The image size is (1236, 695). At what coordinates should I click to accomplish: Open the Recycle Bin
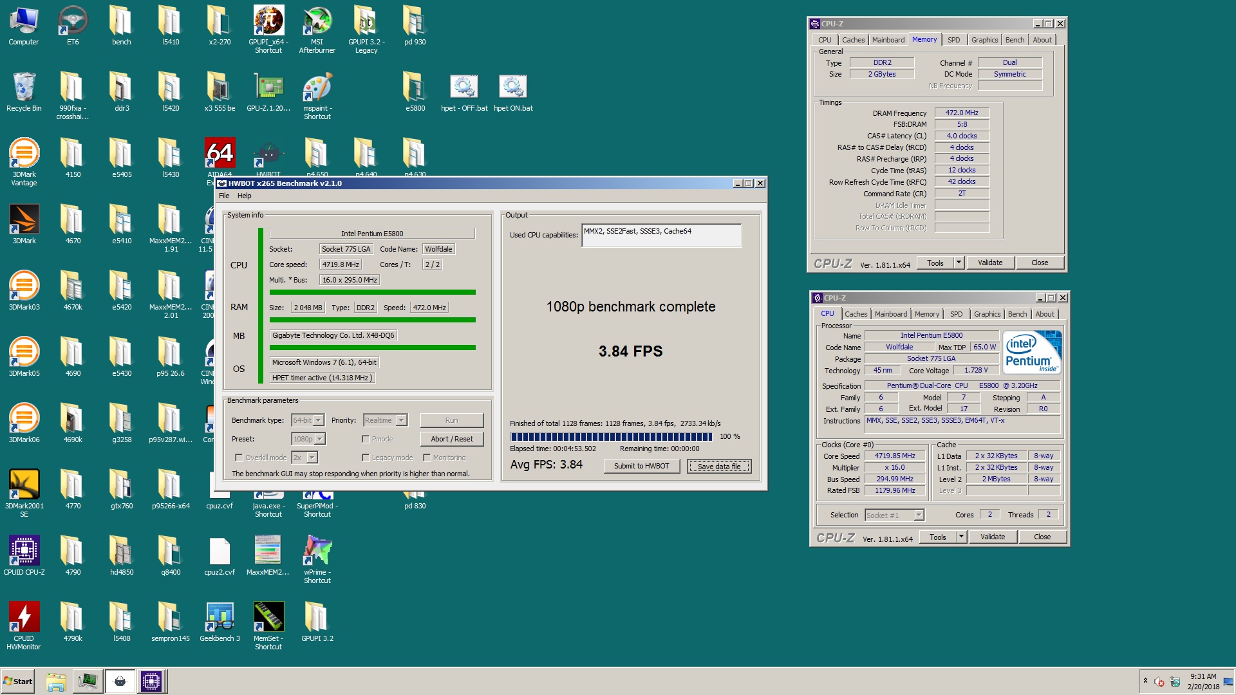coord(24,92)
